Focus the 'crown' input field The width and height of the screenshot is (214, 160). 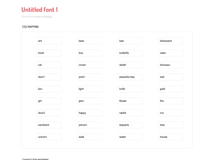(x=90, y=65)
